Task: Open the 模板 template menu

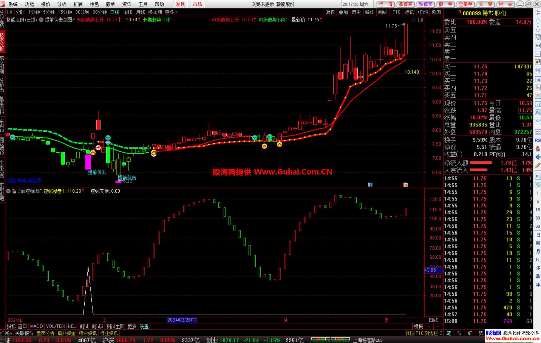Action: pyautogui.click(x=418, y=326)
